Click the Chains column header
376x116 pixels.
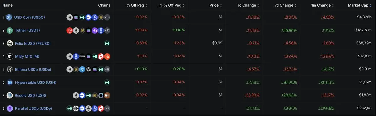click(104, 5)
